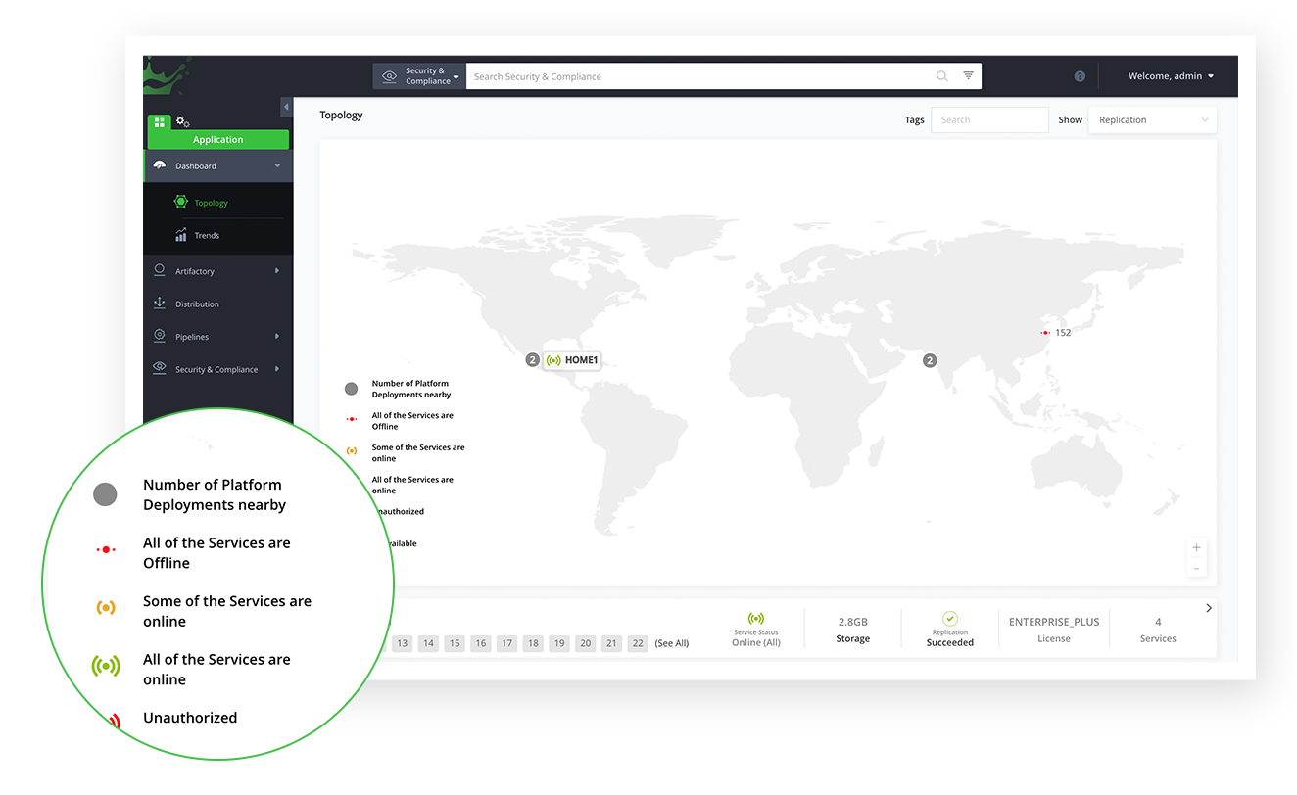Zoom out the map with minus button
Image resolution: width=1297 pixels, height=795 pixels.
1196,568
